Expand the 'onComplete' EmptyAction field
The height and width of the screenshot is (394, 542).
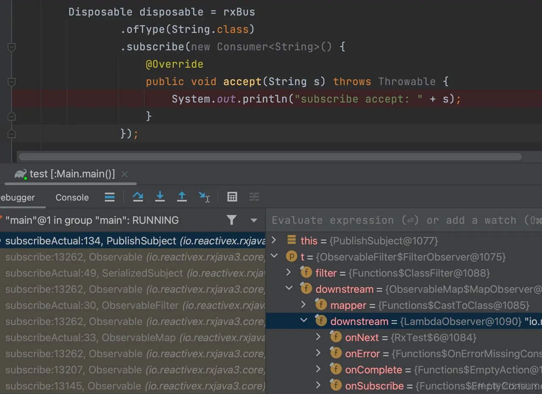pos(318,369)
